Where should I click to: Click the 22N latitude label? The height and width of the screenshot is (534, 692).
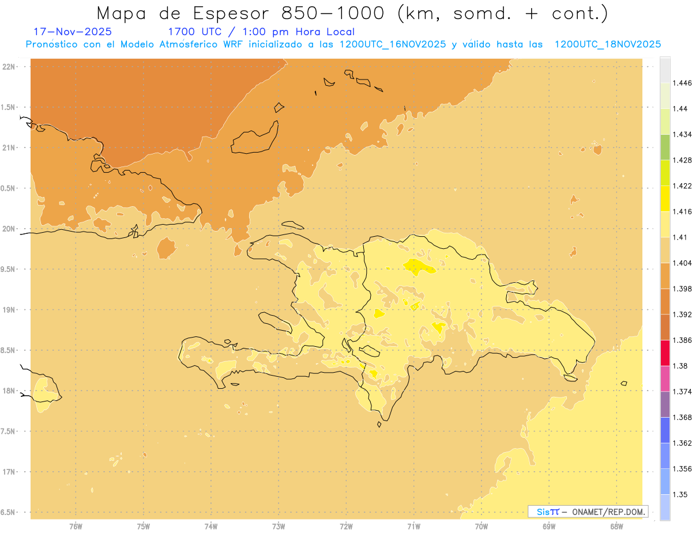point(9,66)
